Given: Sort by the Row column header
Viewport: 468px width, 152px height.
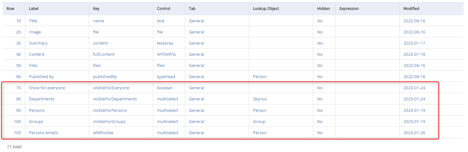Looking at the screenshot, I should point(11,9).
